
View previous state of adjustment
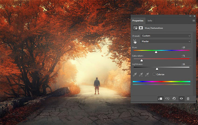coord(167,99)
